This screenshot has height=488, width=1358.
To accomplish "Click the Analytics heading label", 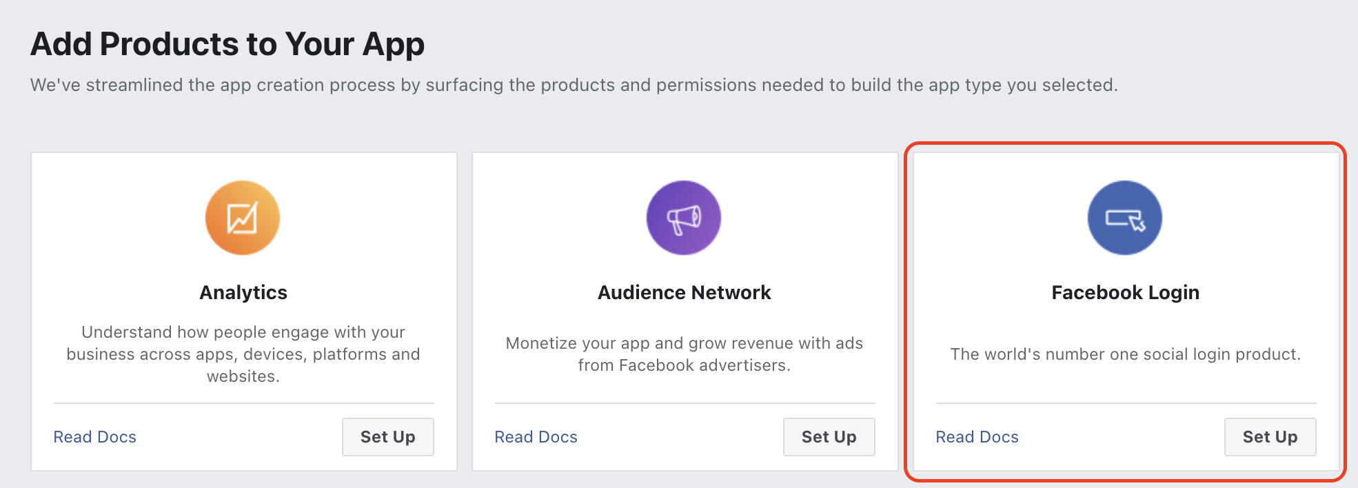I will [x=242, y=292].
